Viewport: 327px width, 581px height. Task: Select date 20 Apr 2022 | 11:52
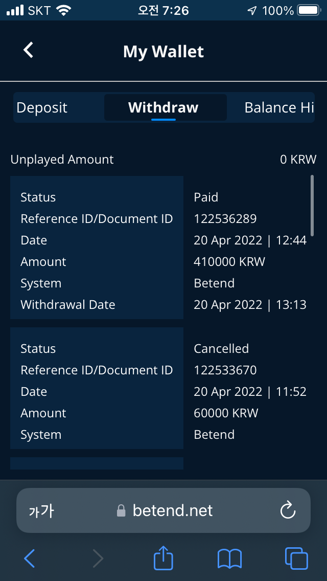(250, 391)
